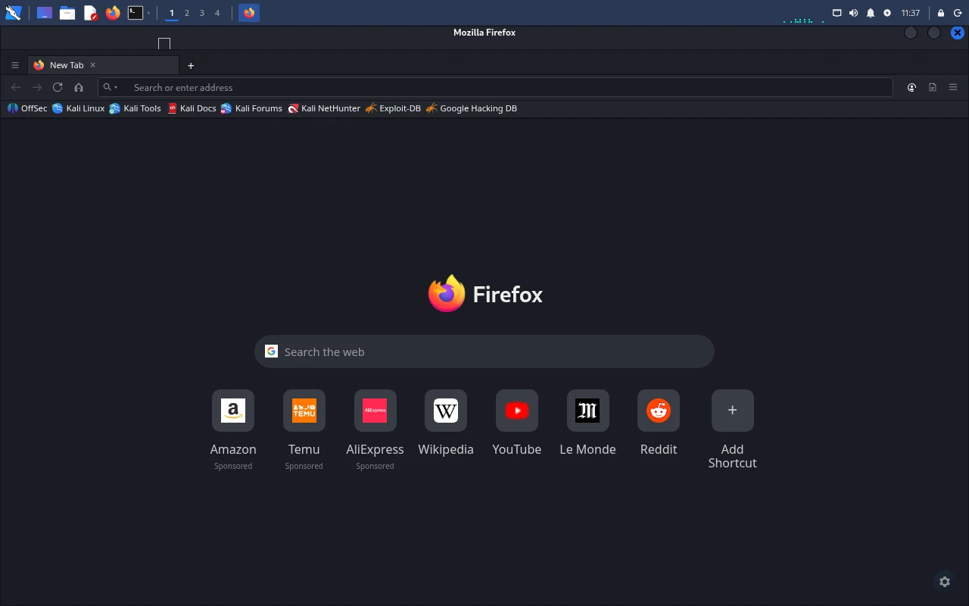Open the Firefox application hamburger menu
This screenshot has width=969, height=606.
[953, 87]
